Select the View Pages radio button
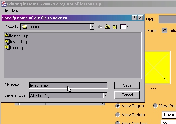Image resolution: width=176 pixels, height=124 pixels. coord(118,106)
